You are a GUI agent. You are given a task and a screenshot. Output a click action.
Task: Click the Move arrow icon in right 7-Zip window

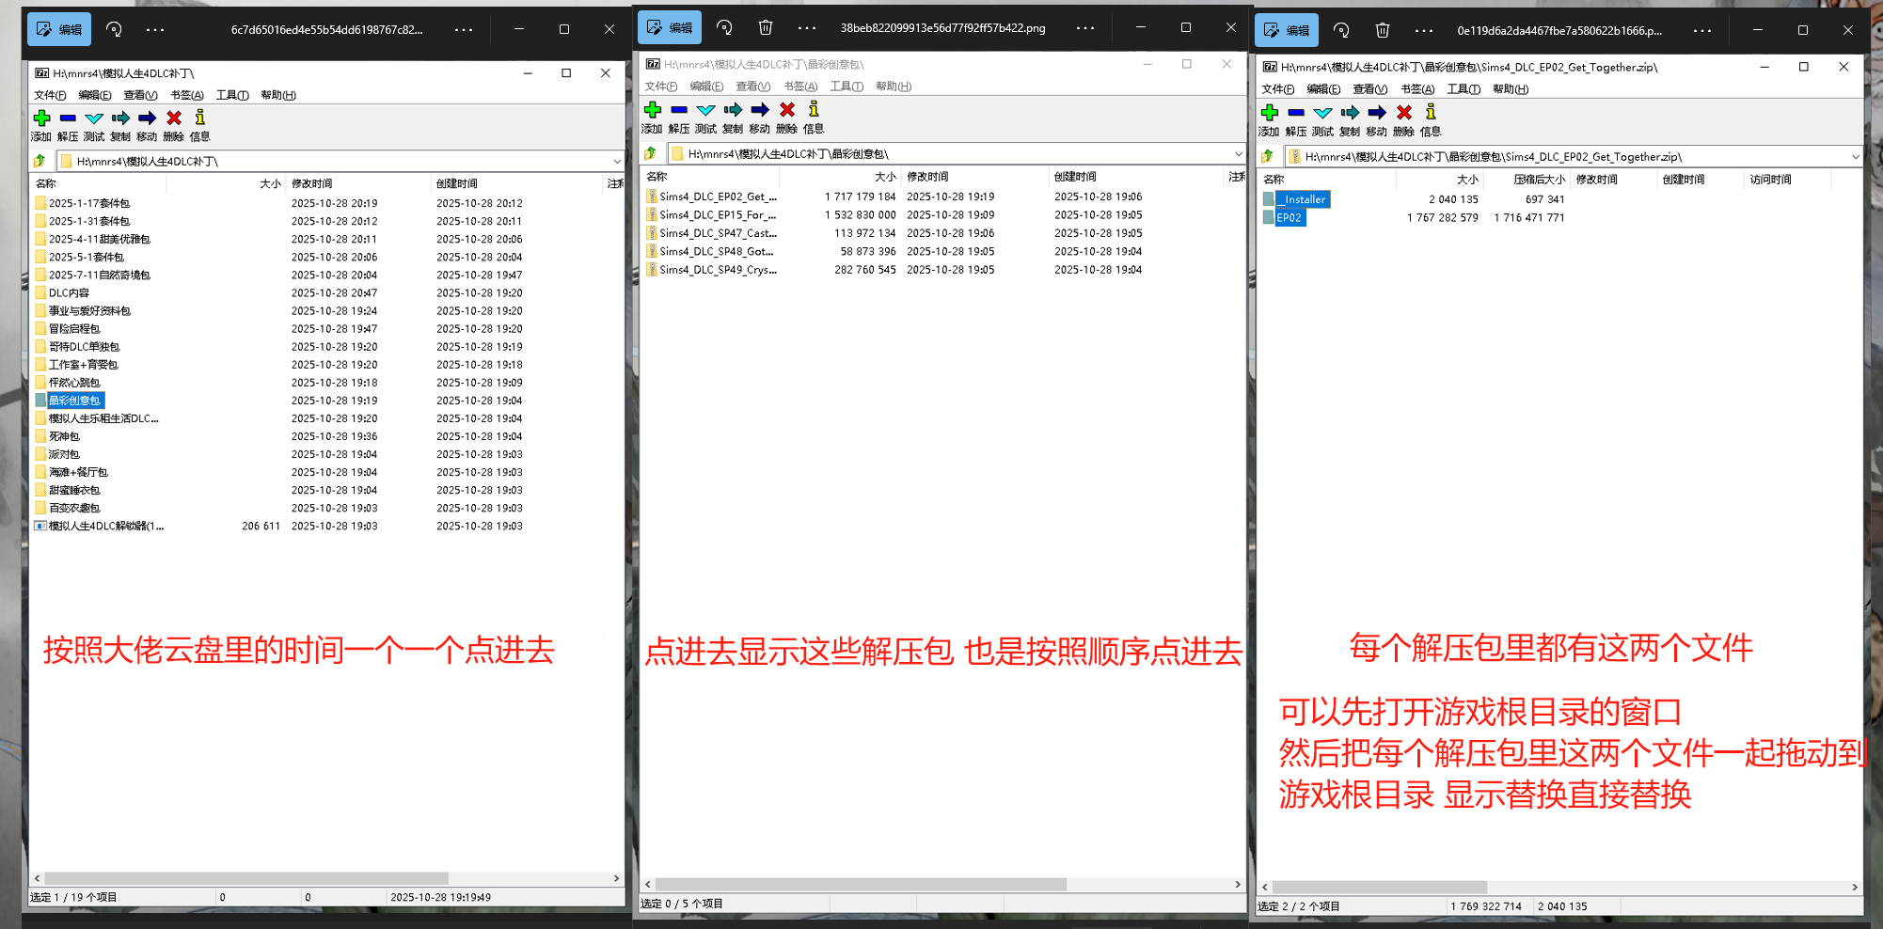tap(1377, 113)
